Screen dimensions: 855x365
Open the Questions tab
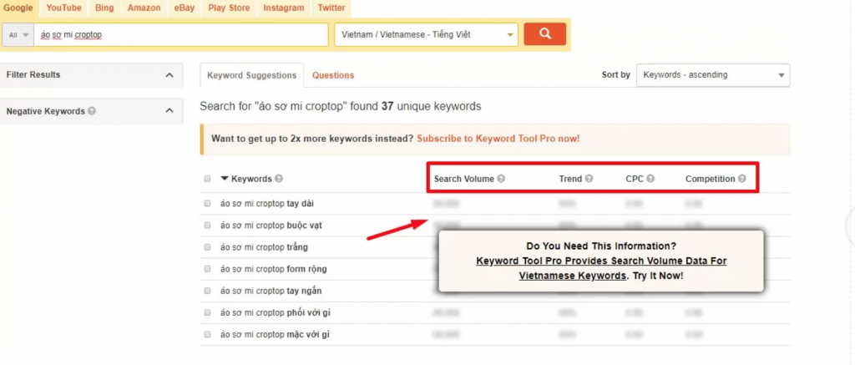pos(333,75)
